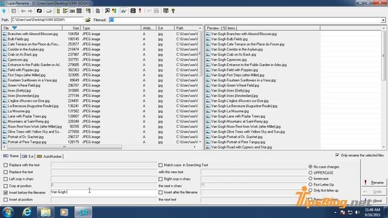Click the 'Van Gogh' insert-before text field

pyautogui.click(x=104, y=192)
